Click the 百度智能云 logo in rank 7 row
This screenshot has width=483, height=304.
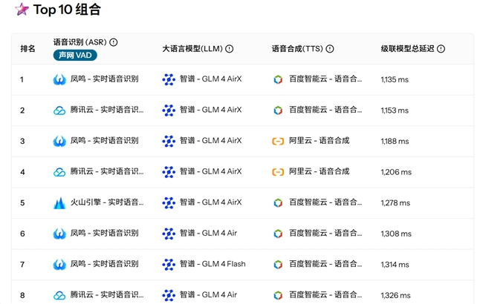(278, 265)
